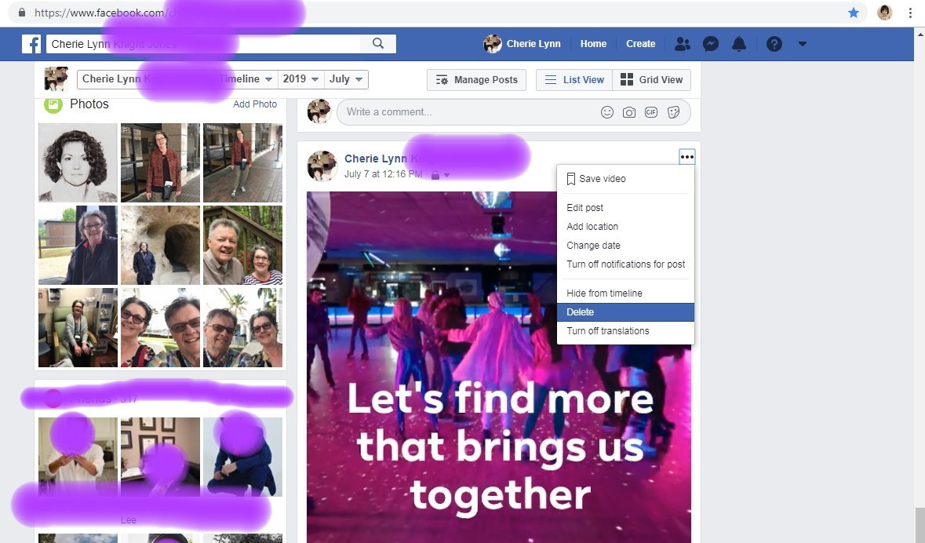Select Turn off notifications for post
This screenshot has height=543, width=925.
pos(625,264)
